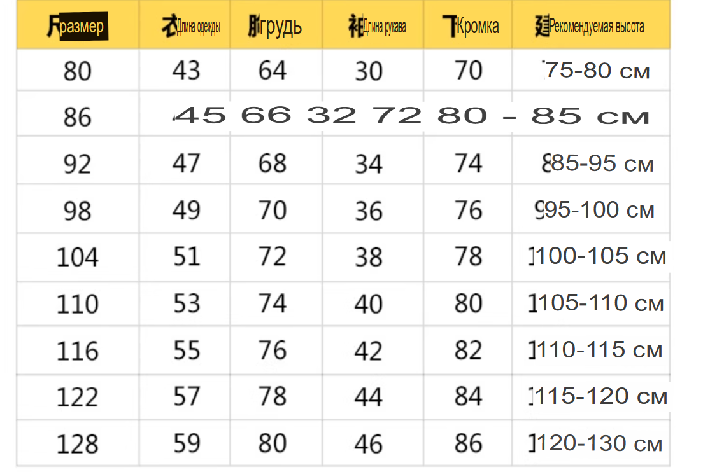Select the Рекомендуемая высота header
710x472 pixels.
(590, 26)
